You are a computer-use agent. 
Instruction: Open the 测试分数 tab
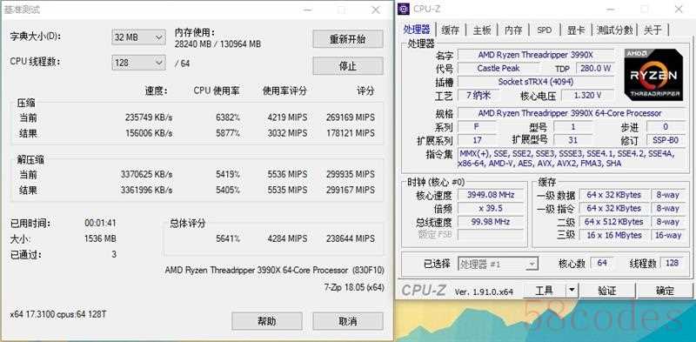point(614,30)
